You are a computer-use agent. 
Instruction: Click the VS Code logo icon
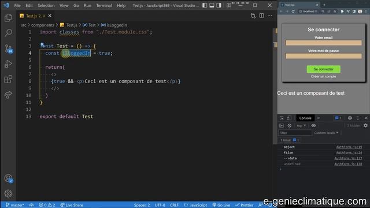(x=6, y=5)
